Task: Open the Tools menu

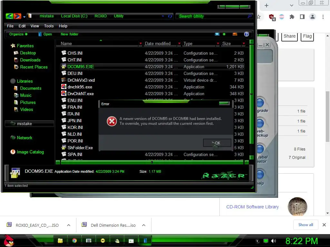Action: tap(49, 26)
